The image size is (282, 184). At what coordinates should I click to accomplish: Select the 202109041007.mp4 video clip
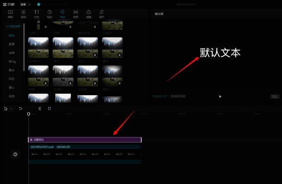click(x=85, y=154)
